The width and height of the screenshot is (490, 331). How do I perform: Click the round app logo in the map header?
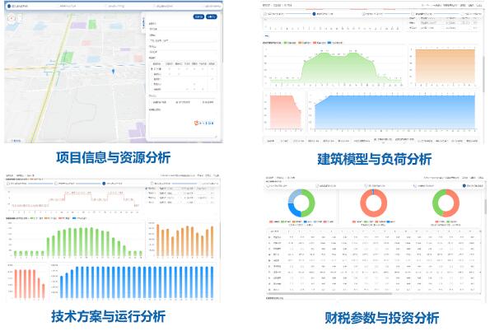(9, 6)
